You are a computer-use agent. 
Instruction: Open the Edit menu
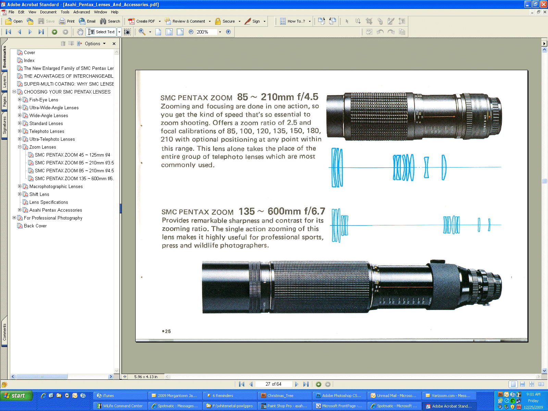[x=21, y=12]
